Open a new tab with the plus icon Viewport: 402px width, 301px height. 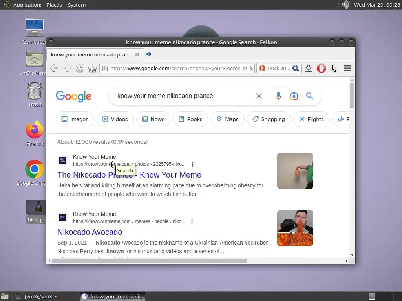click(149, 54)
